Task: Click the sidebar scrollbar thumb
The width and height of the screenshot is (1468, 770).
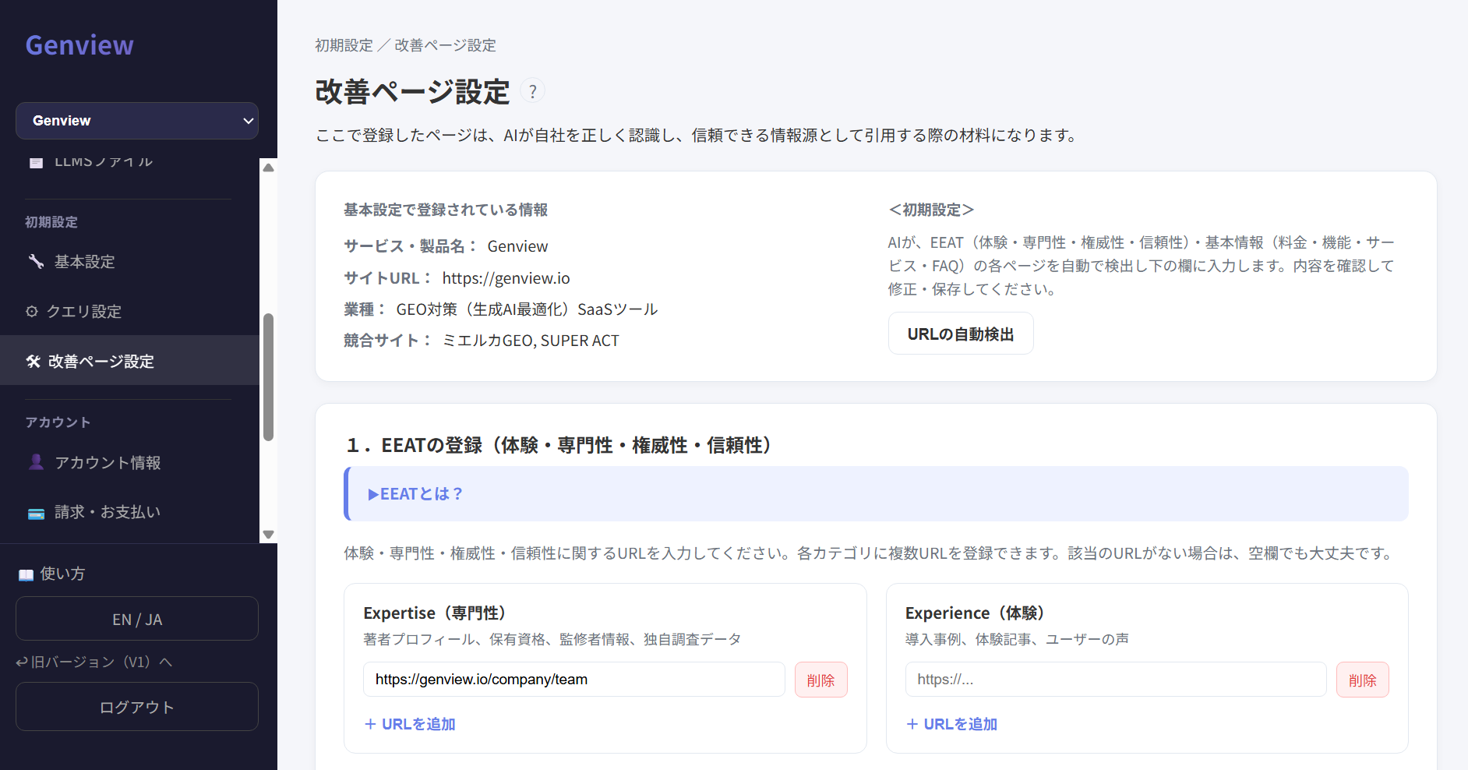Action: point(269,377)
